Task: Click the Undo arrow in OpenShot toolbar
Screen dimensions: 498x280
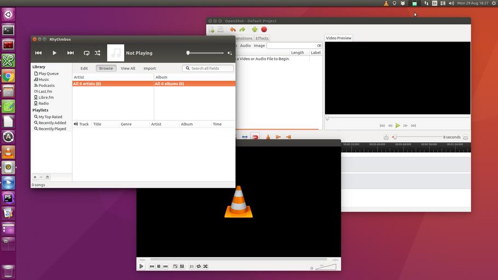Action: (x=233, y=30)
